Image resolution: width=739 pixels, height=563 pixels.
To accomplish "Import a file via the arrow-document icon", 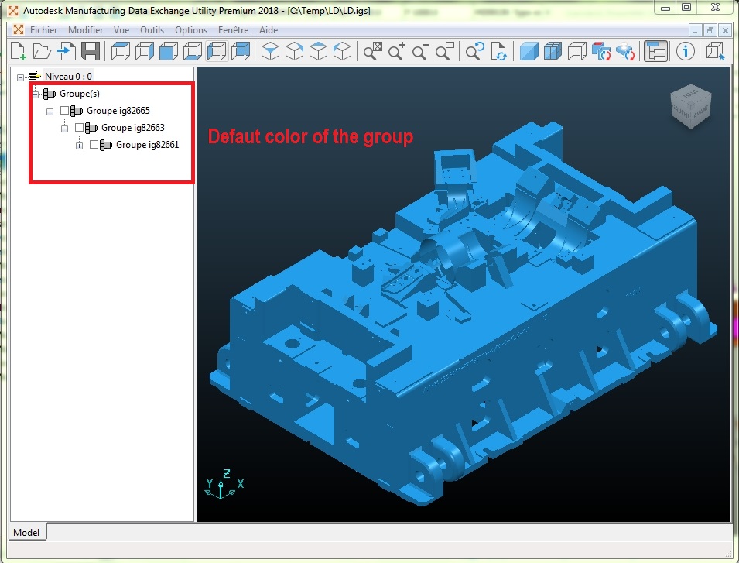I will 67,51.
